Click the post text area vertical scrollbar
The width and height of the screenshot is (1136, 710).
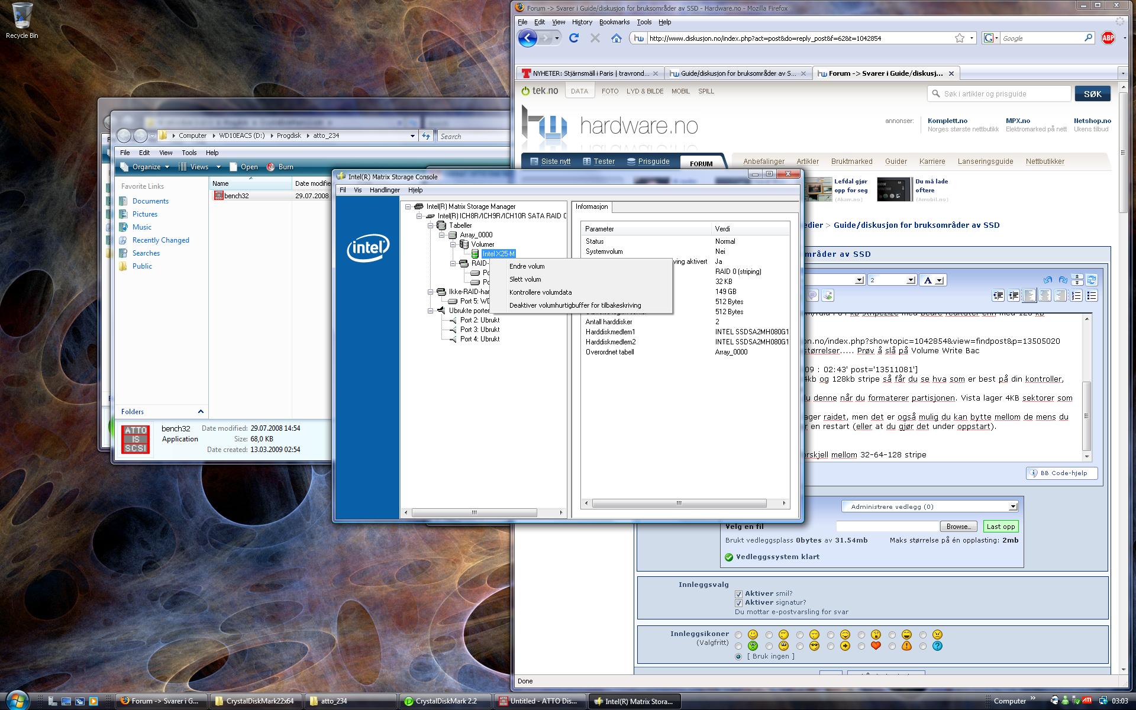(1086, 416)
